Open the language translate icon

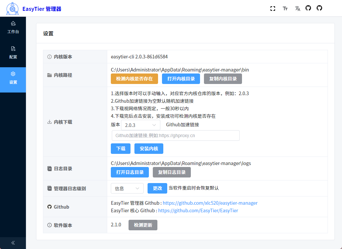click(x=297, y=9)
